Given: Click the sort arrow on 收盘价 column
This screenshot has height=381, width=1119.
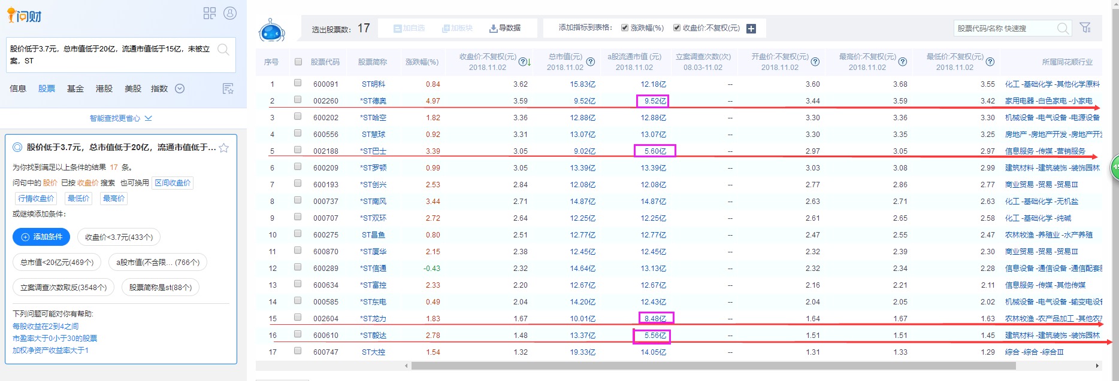Looking at the screenshot, I should pos(529,62).
